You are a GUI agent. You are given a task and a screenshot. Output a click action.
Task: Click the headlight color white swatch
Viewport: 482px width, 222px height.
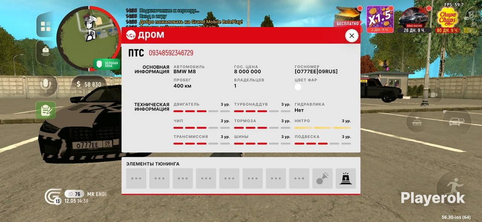(x=298, y=87)
